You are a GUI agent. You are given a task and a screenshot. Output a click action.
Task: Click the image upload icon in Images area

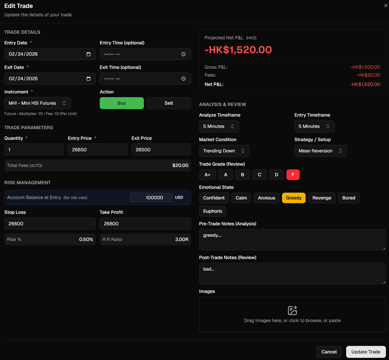(x=292, y=310)
